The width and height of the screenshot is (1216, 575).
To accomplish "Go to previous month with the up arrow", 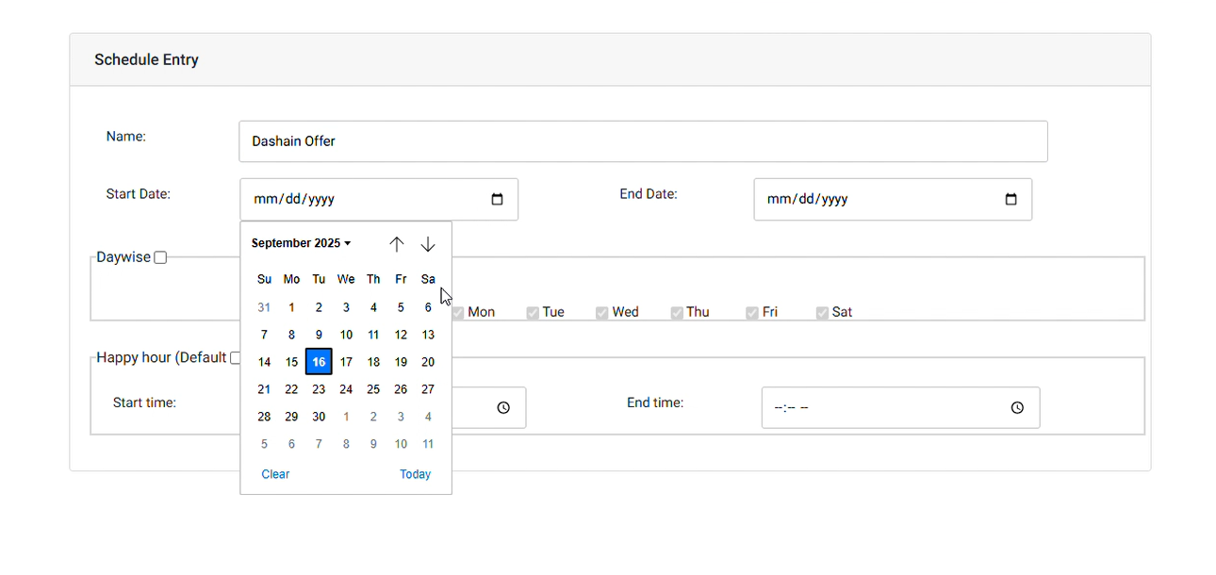I will pyautogui.click(x=397, y=243).
